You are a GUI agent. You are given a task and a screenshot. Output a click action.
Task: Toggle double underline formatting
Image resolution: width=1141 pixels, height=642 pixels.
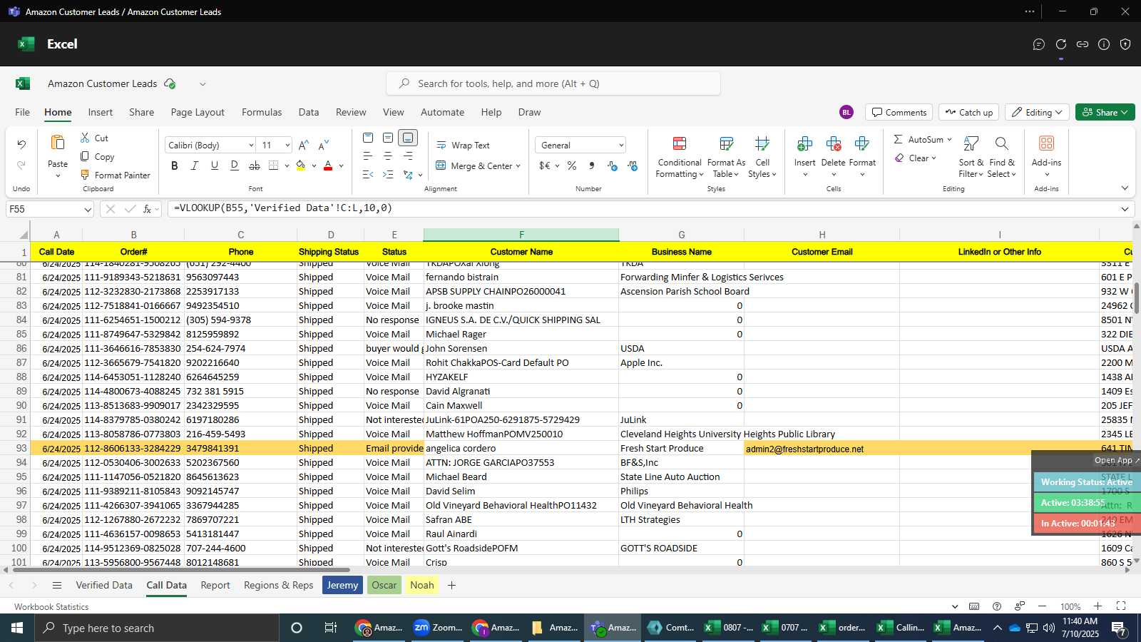pyautogui.click(x=235, y=165)
